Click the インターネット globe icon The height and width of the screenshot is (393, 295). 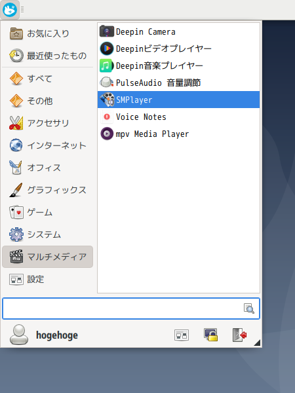click(x=16, y=145)
